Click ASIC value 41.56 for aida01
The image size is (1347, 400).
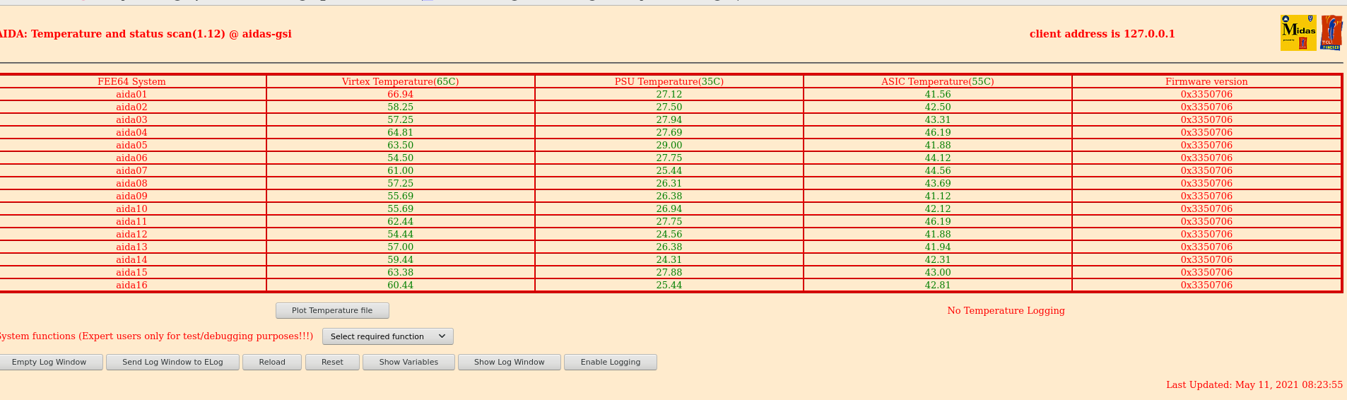tap(938, 94)
